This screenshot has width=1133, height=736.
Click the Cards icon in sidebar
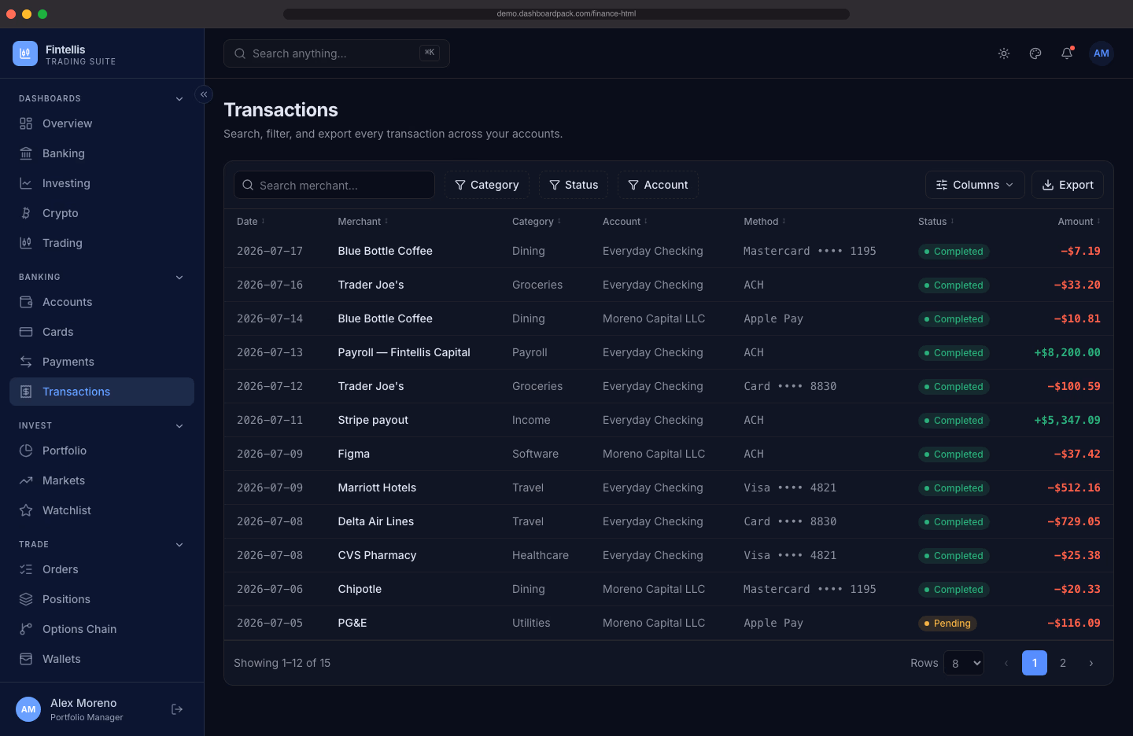pos(26,332)
